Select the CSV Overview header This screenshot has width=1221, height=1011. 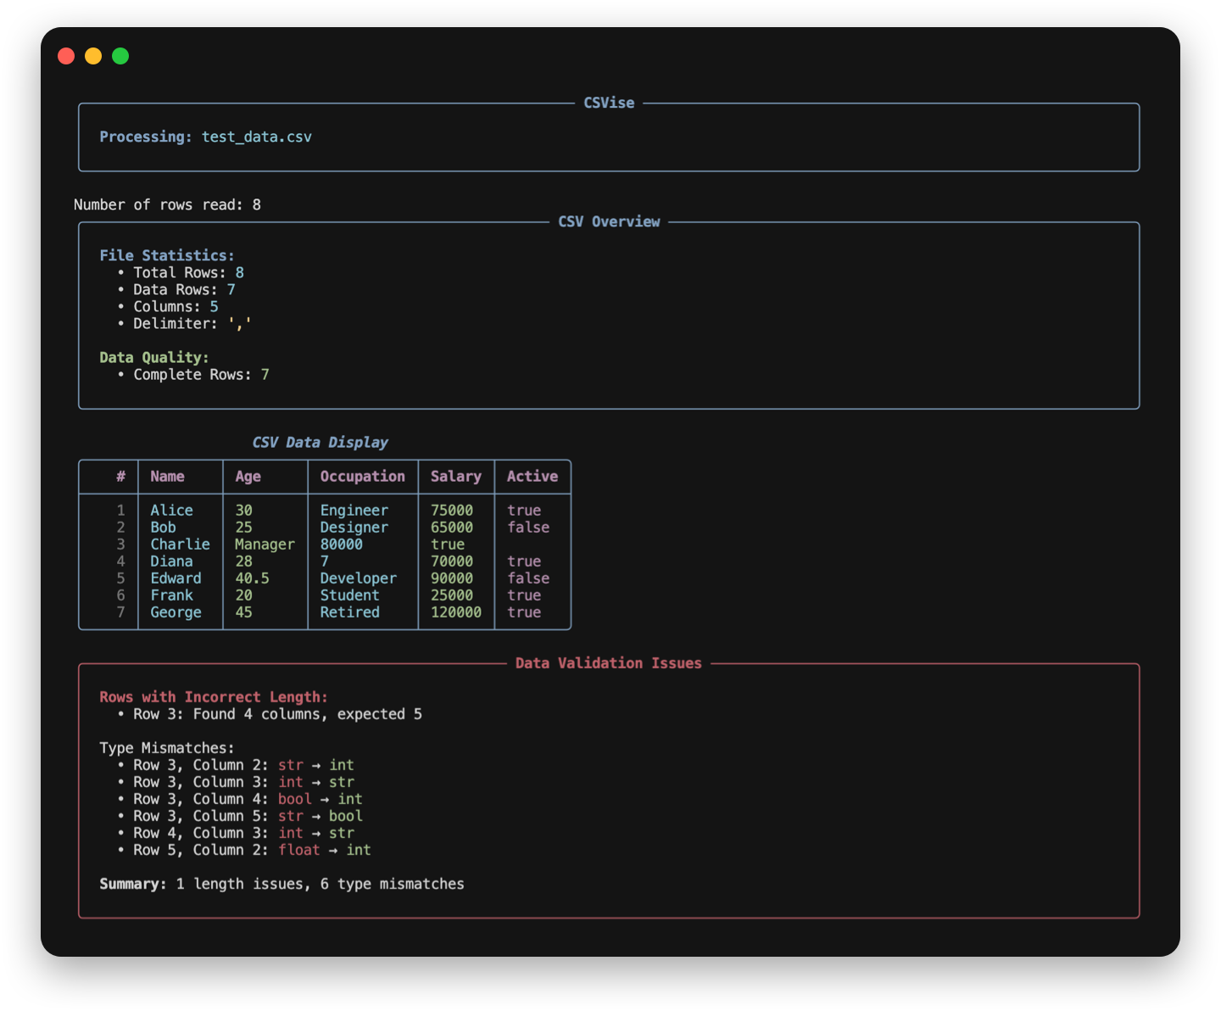(608, 221)
